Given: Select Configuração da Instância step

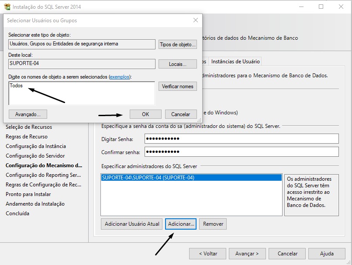Looking at the screenshot, I should (36, 146).
